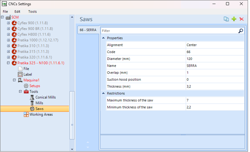Viewport: 250px width, 152px height.
Task: Collapse the Tools tree node
Action: (x=20, y=91)
